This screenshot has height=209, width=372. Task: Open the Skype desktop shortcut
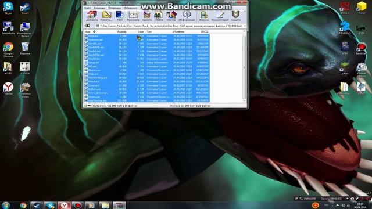pyautogui.click(x=8, y=8)
